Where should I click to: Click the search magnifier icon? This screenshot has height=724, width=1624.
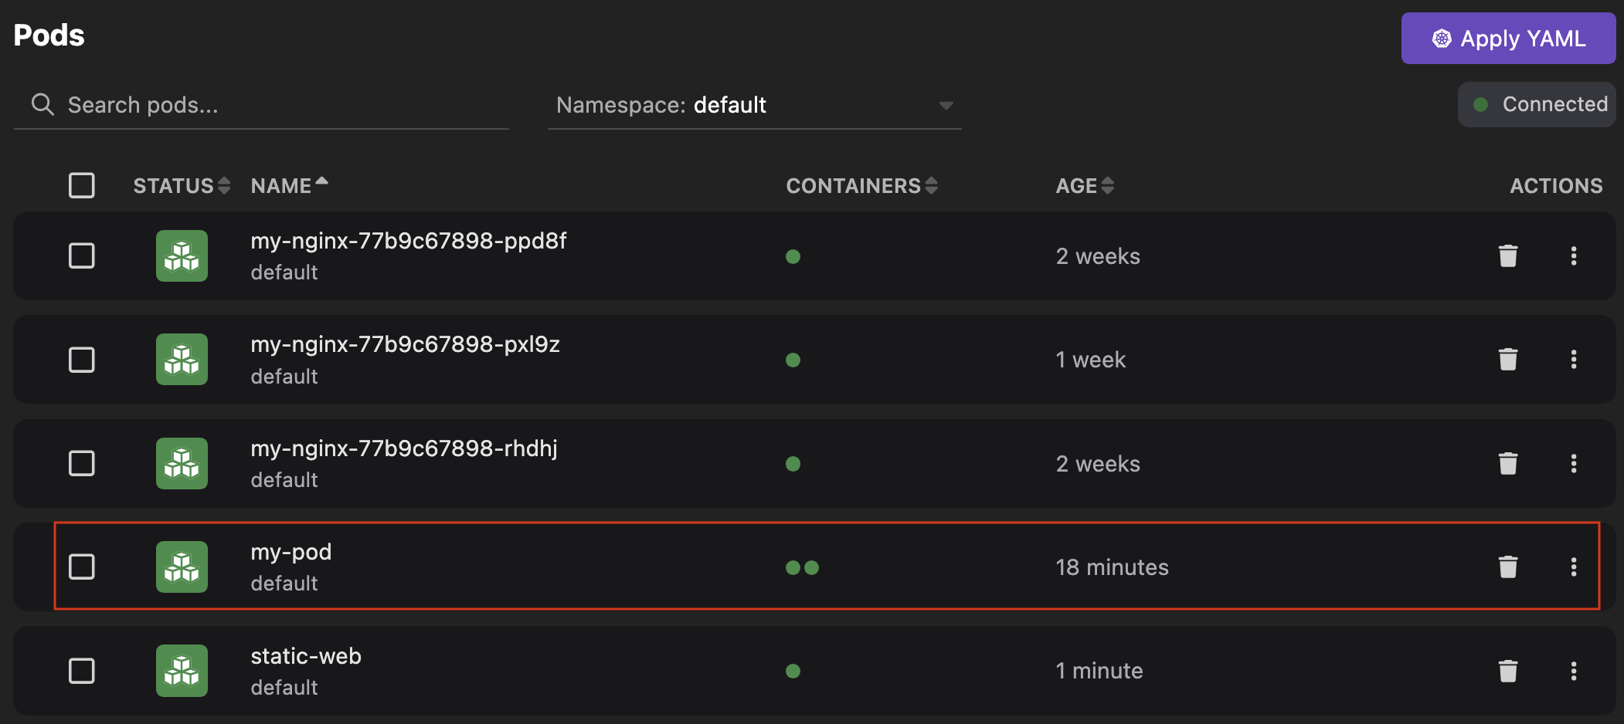point(42,104)
